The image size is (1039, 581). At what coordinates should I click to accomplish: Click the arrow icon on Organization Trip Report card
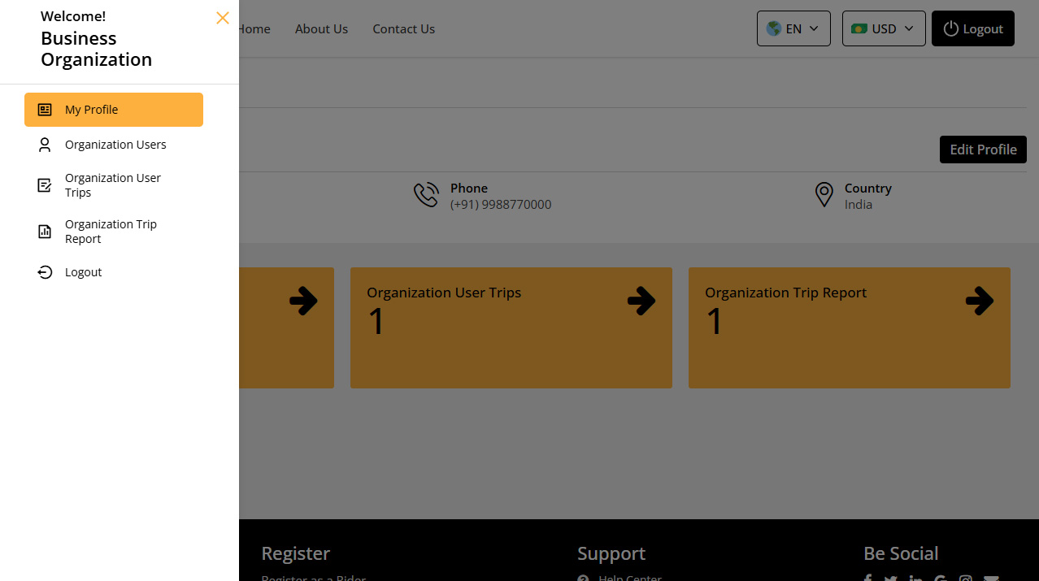click(980, 301)
